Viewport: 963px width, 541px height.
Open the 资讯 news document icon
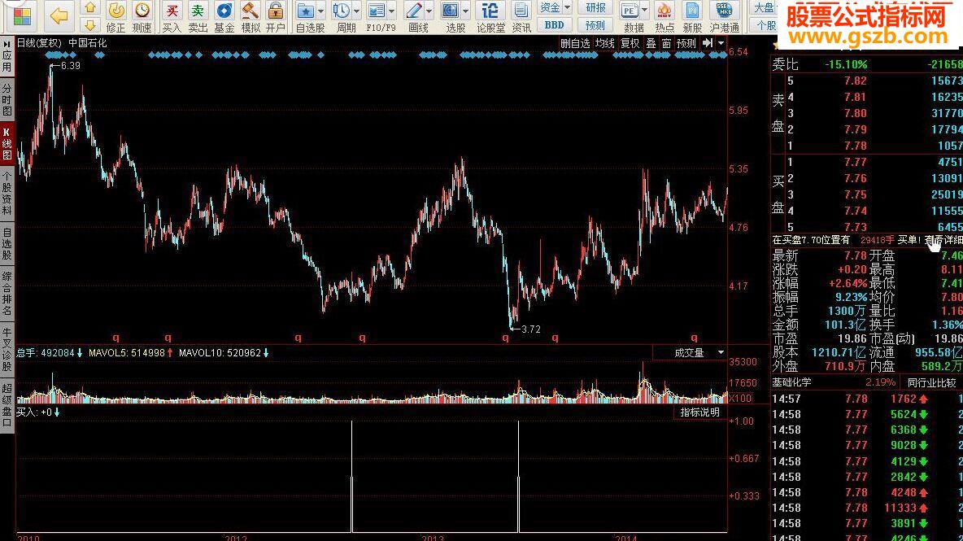pos(521,11)
